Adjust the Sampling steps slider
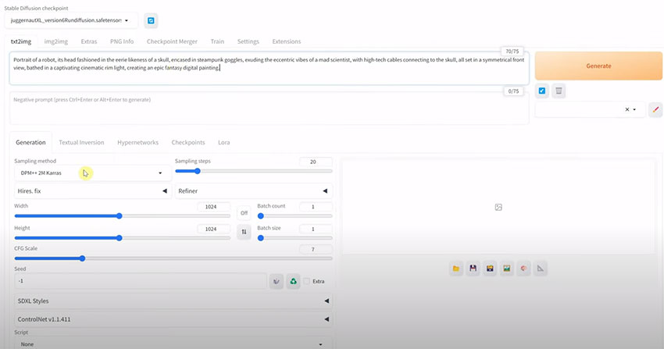Screen dimensions: 664x349 253,171
